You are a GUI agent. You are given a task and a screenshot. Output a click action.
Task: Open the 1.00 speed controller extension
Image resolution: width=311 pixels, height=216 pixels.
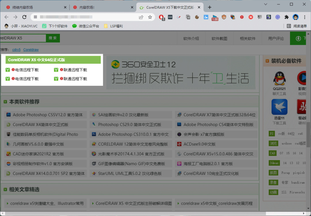point(215,18)
